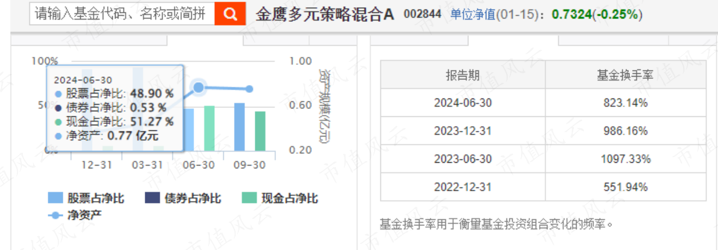Click the 03-31 axis label
The height and width of the screenshot is (250, 718).
148,166
